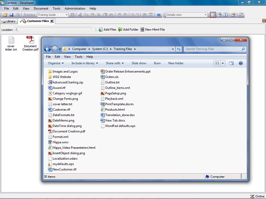Screen dimensions: 266x199
Task: Expand the Share with menu
Action: pos(115,63)
